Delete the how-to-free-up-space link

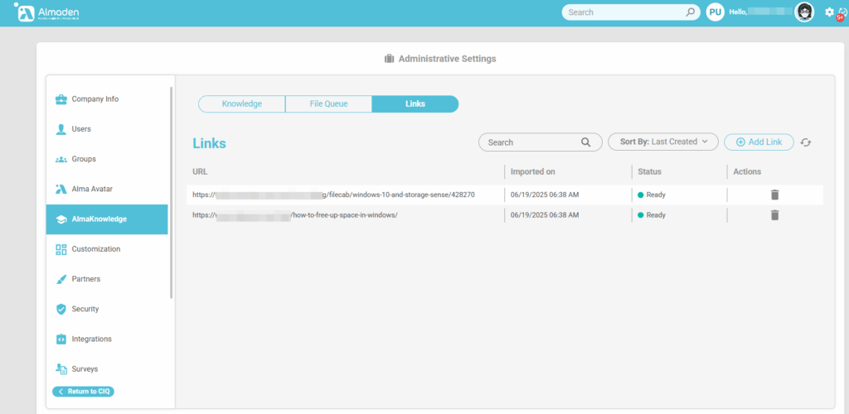point(774,215)
